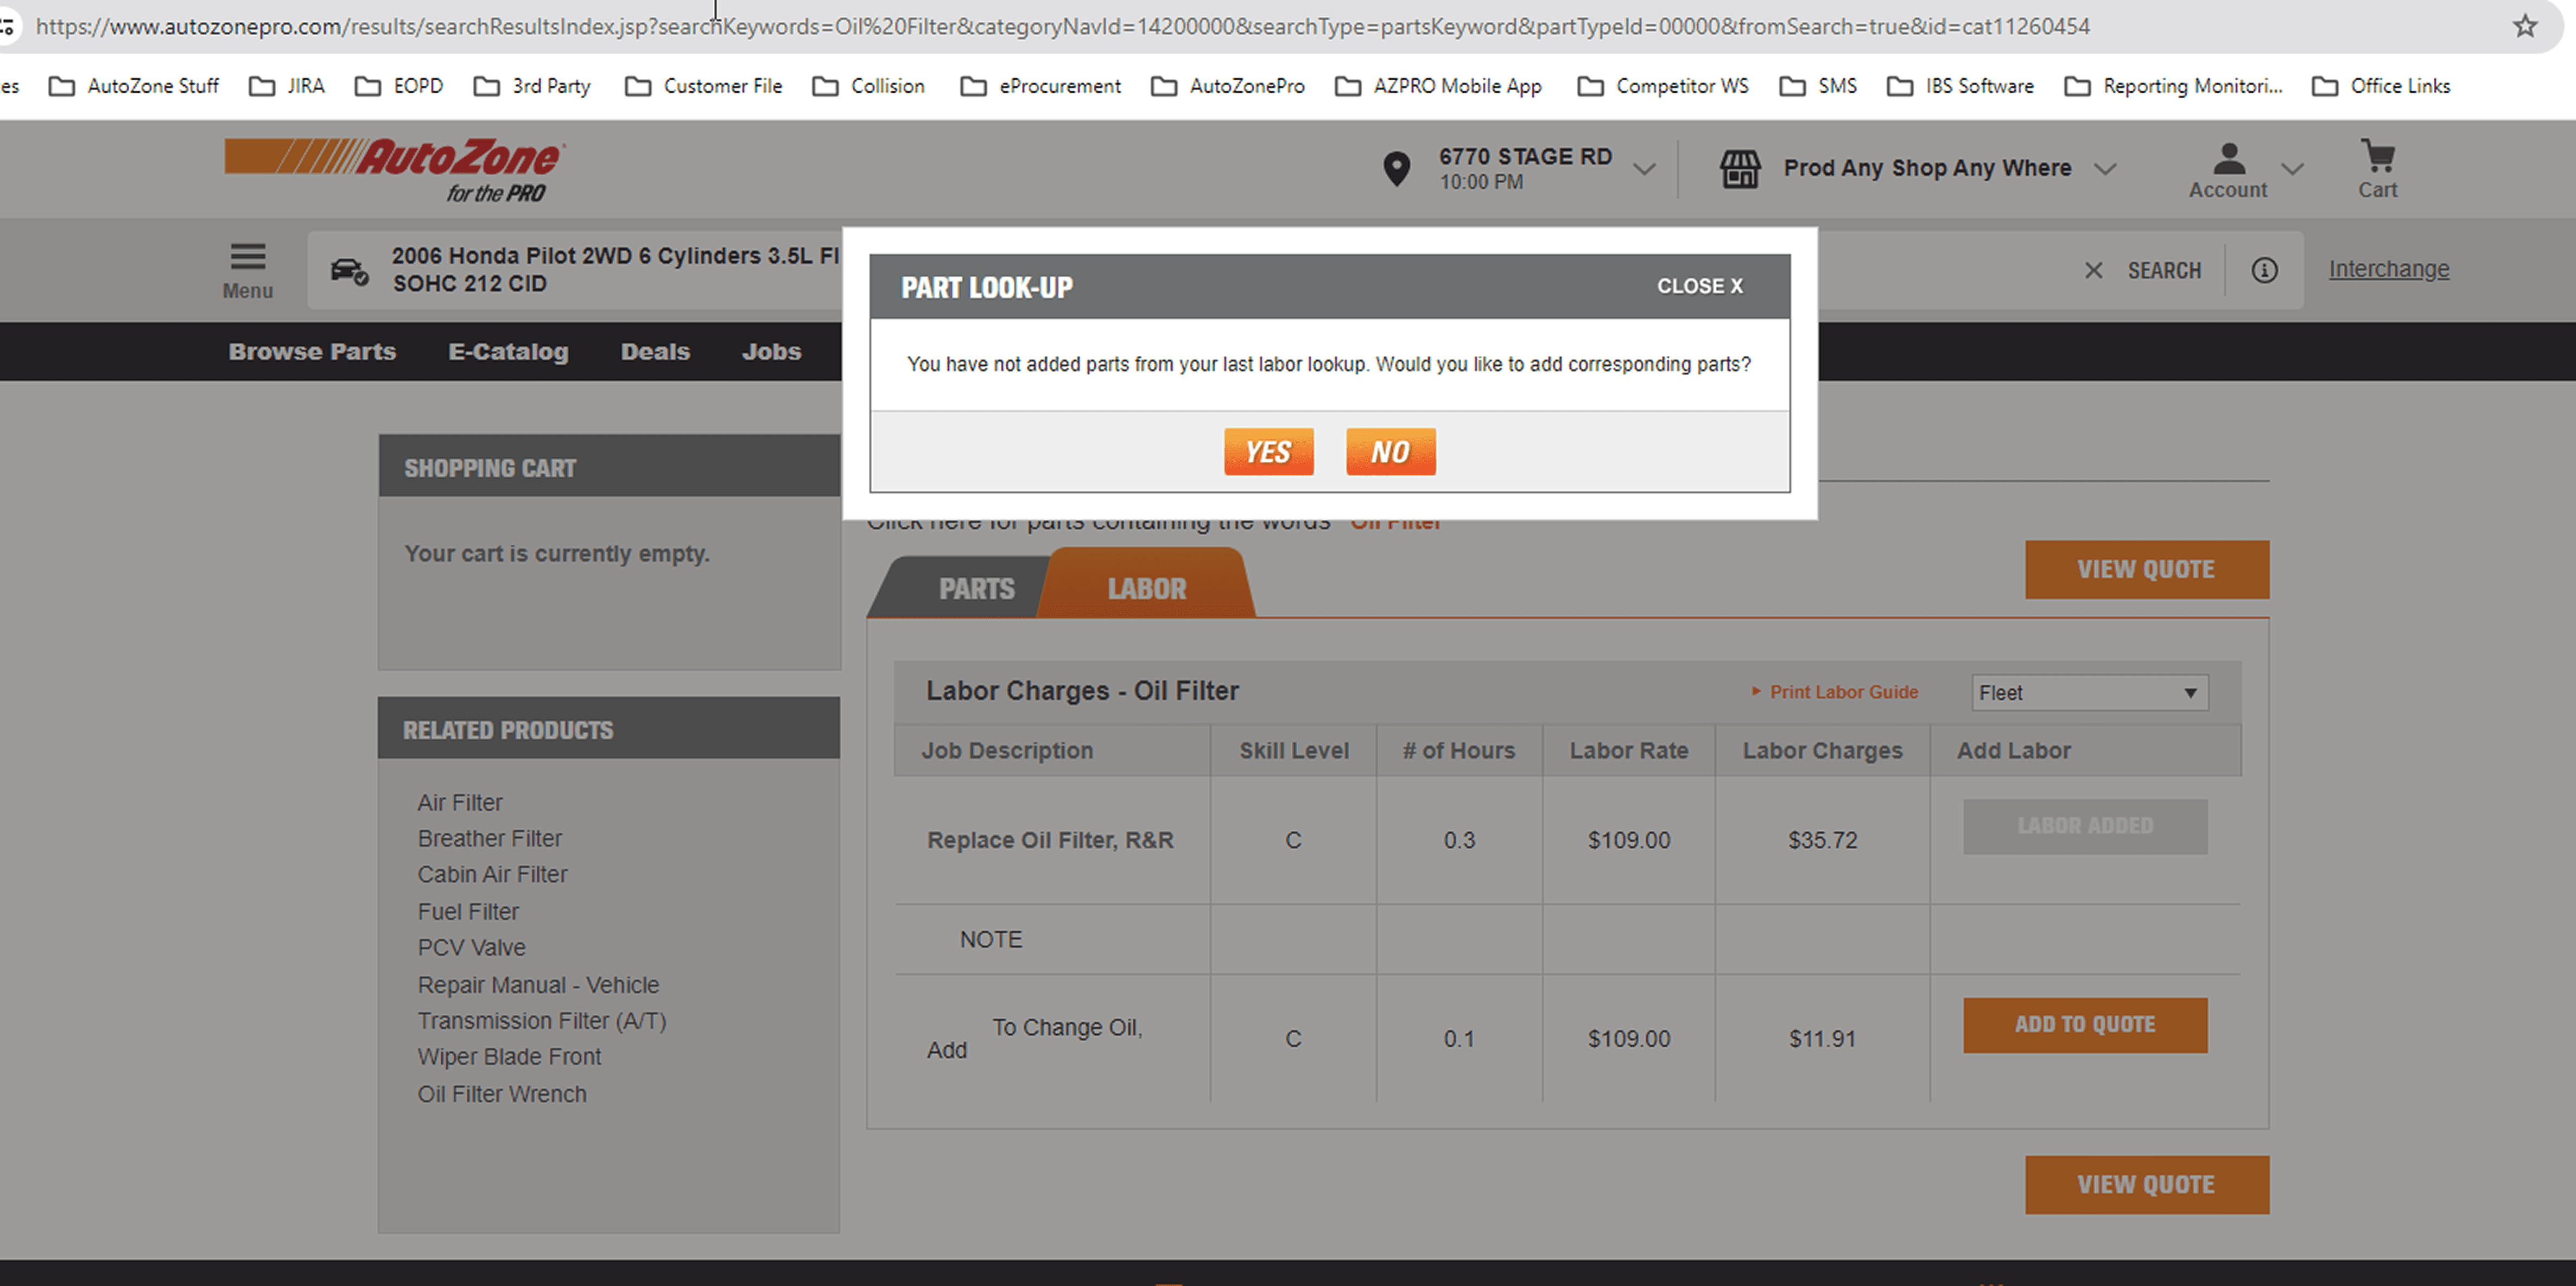Clear search with X icon
The height and width of the screenshot is (1286, 2576).
[2093, 270]
